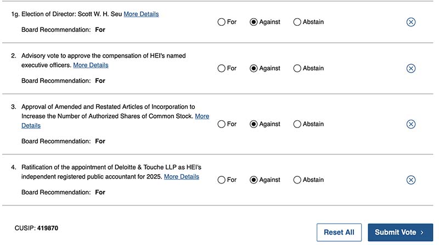The image size is (439, 245).
Task: Abstain on Deloitte & Touche ratification
Action: point(297,180)
